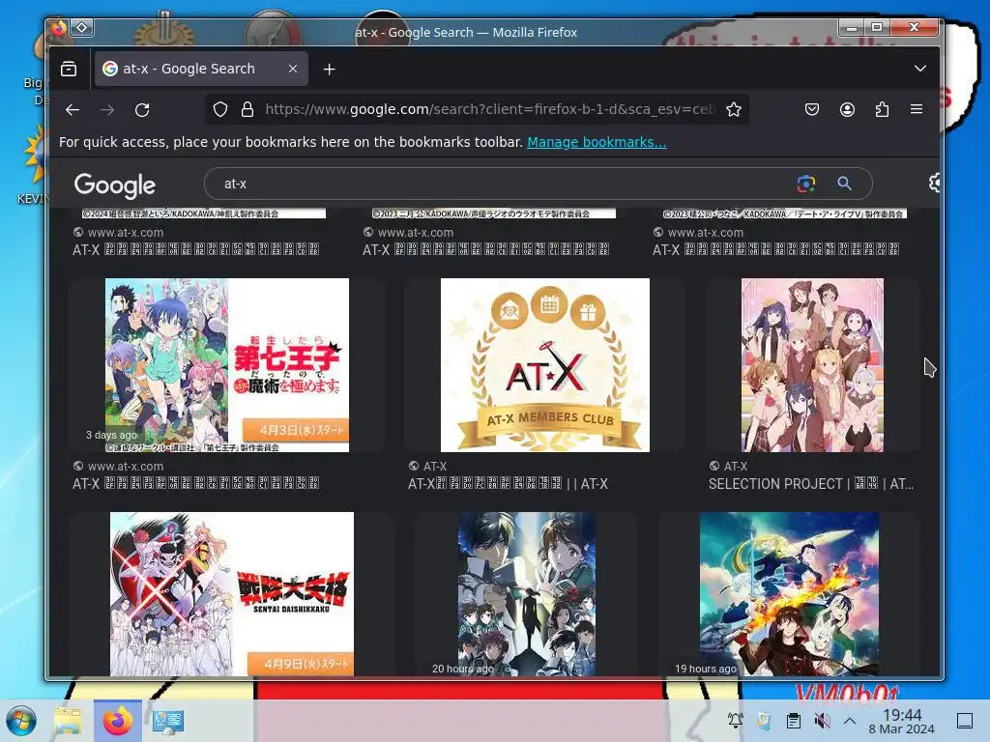View site security padlock info
990x742 pixels.
click(x=247, y=110)
